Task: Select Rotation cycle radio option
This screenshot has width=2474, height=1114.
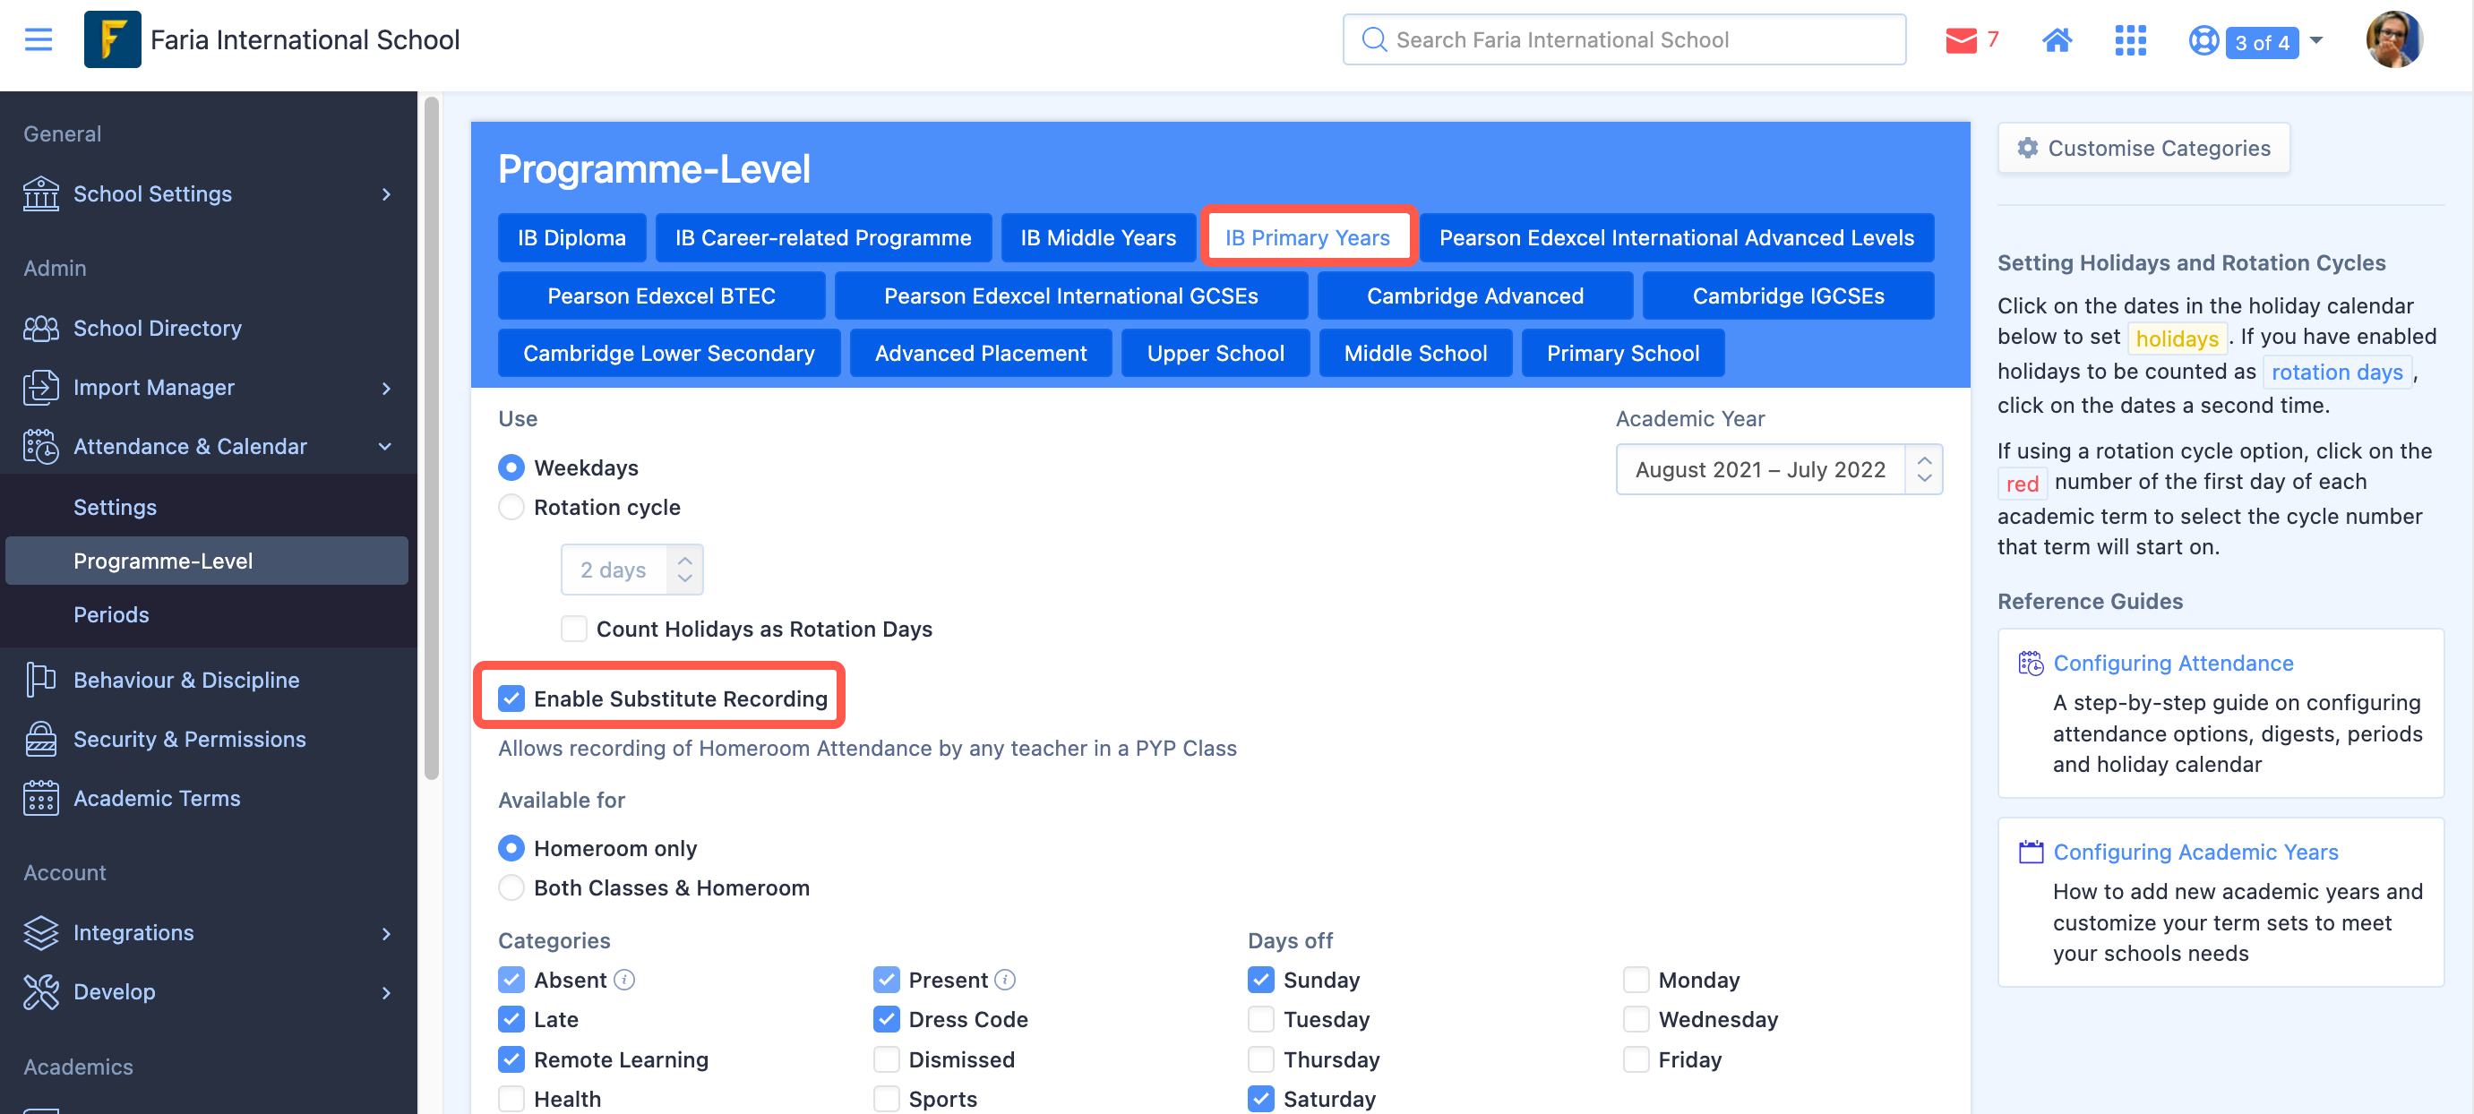Action: point(511,507)
